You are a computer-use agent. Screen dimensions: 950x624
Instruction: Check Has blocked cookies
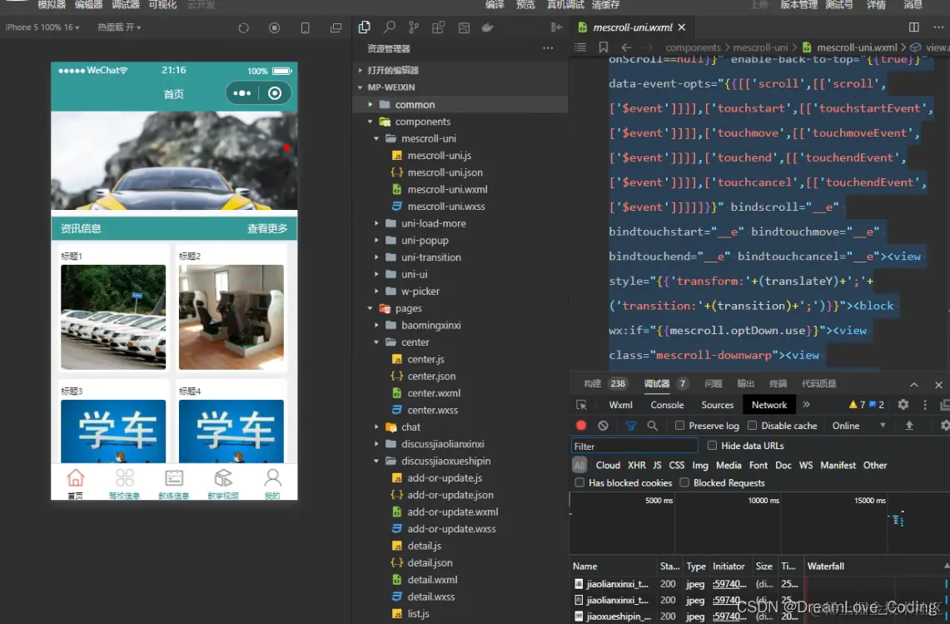tap(579, 482)
